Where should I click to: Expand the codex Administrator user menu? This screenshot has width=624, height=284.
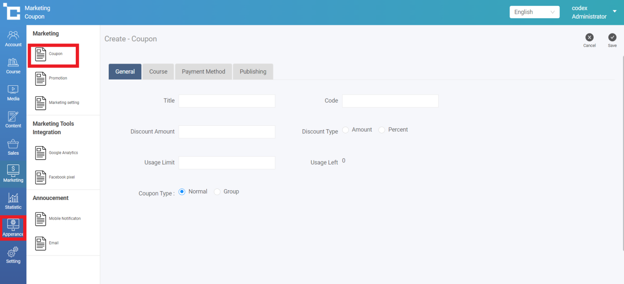pos(615,12)
